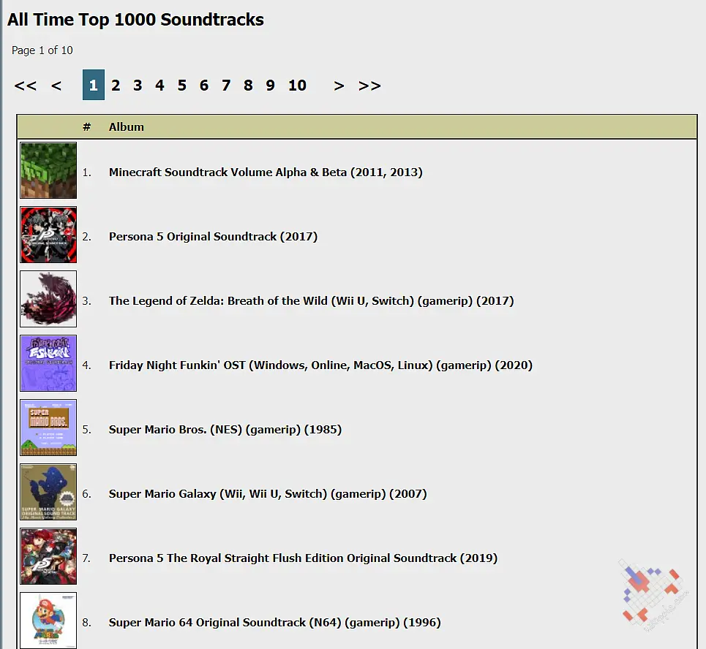Image resolution: width=706 pixels, height=649 pixels.
Task: Click the # column header
Action: pos(86,127)
